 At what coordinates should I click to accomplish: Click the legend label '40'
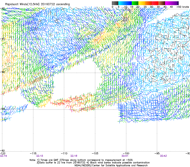tap(165, 7)
